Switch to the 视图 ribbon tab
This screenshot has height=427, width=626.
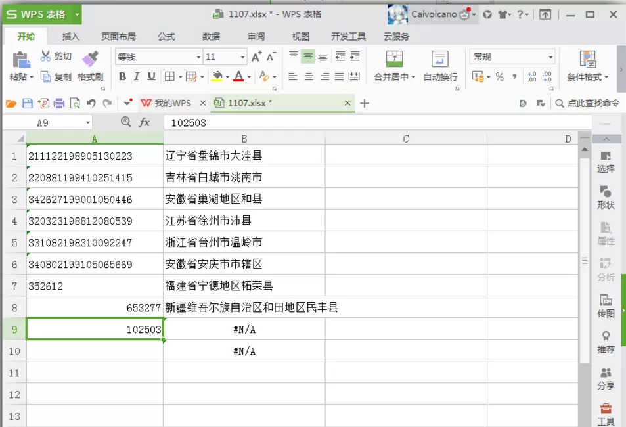pos(301,37)
